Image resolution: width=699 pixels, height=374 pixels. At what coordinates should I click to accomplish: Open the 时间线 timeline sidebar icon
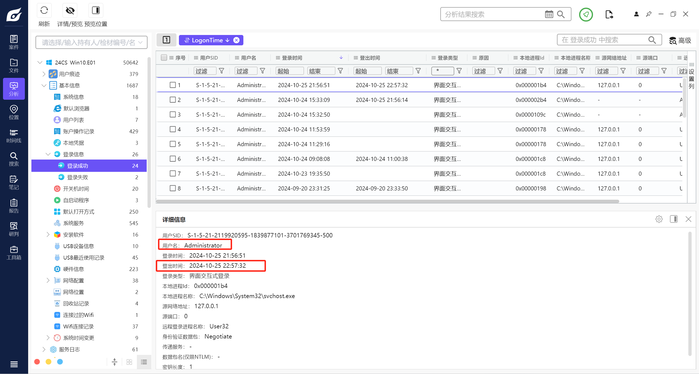[14, 136]
